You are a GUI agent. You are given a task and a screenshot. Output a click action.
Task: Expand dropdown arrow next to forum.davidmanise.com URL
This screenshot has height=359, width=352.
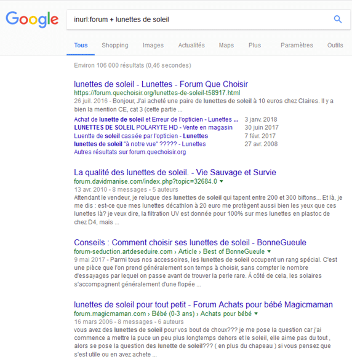[x=222, y=181]
